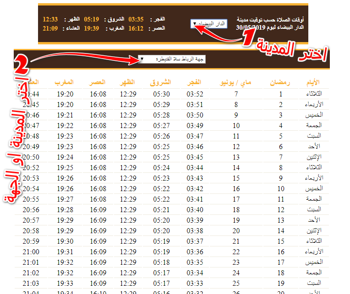The height and width of the screenshot is (294, 350).
Task: Click Ramadan day 1 number cell
Action: [281, 94]
